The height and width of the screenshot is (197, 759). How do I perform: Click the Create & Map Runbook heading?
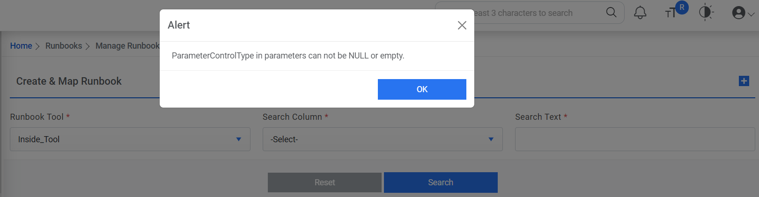(x=69, y=81)
